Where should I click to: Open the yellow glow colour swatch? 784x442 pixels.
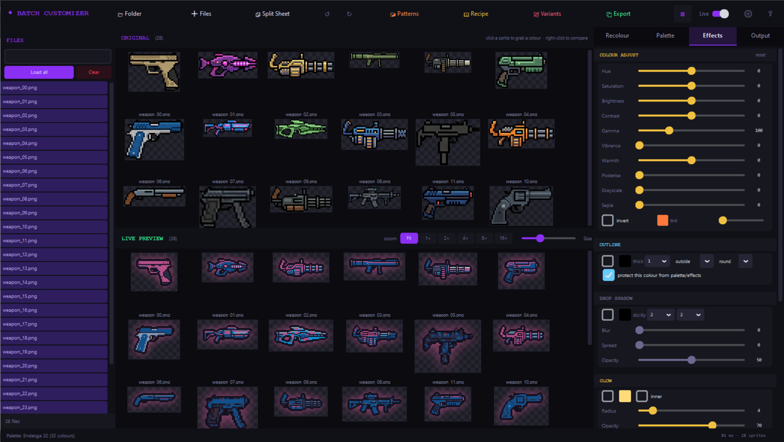click(625, 396)
